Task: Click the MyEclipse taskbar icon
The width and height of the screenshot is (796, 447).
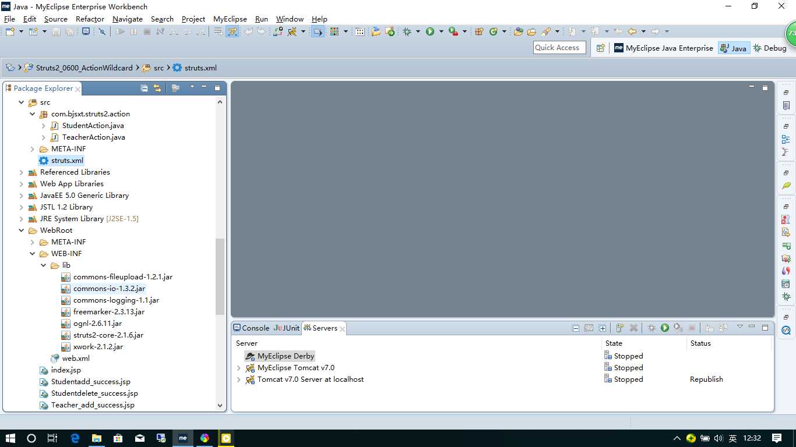Action: pos(183,438)
